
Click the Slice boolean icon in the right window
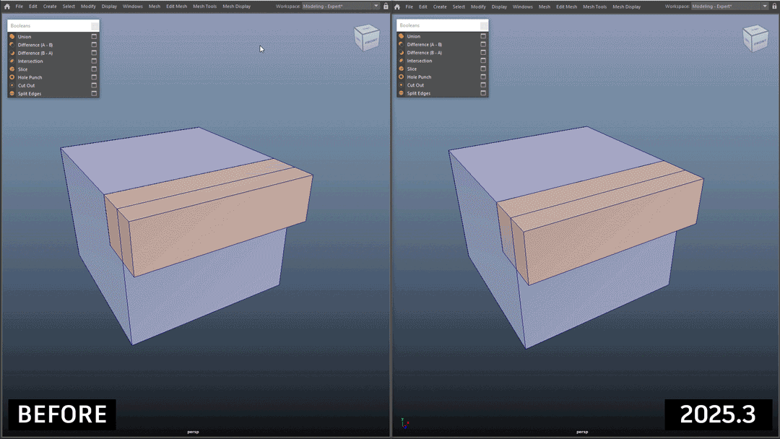(401, 69)
